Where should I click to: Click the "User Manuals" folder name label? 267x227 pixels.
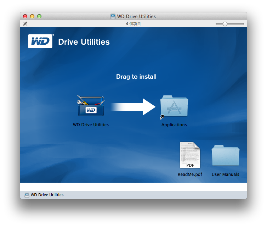pyautogui.click(x=225, y=175)
